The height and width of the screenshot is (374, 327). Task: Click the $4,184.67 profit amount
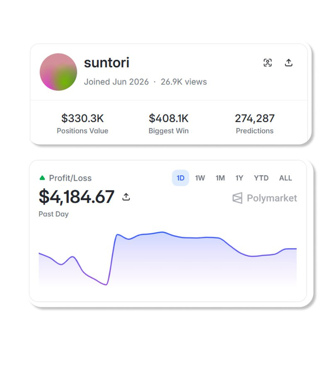click(x=76, y=197)
